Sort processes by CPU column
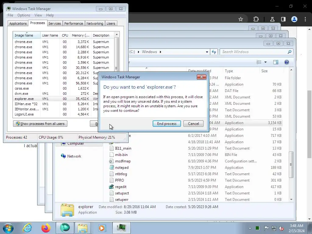 tap(65, 35)
